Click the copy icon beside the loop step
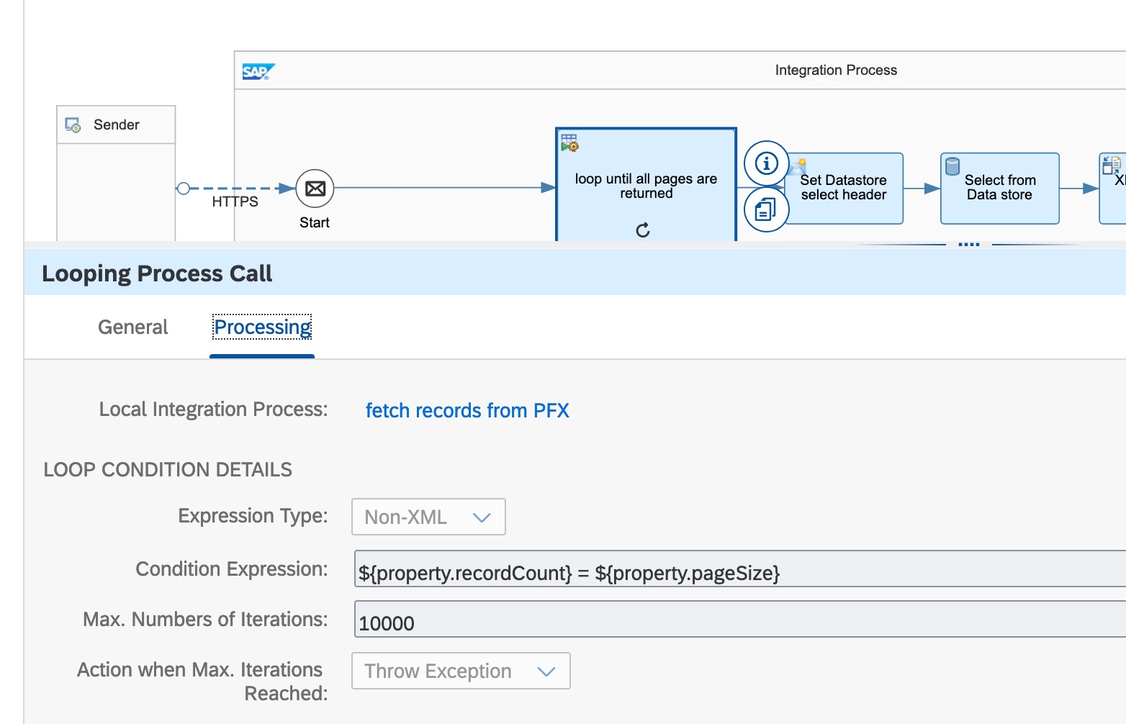This screenshot has width=1126, height=724. pos(766,209)
